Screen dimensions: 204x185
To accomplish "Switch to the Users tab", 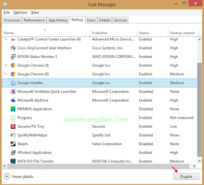I will 91,20.
